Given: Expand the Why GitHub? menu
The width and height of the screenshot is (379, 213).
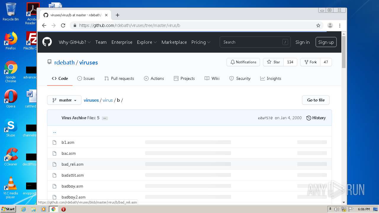Looking at the screenshot, I should coord(75,42).
